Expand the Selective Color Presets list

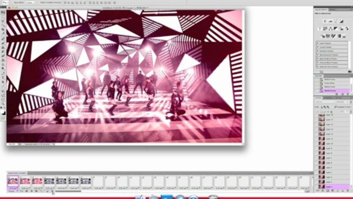318,66
